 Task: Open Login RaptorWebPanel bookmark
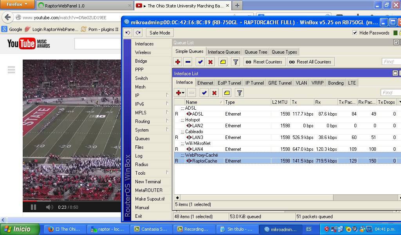pos(52,29)
